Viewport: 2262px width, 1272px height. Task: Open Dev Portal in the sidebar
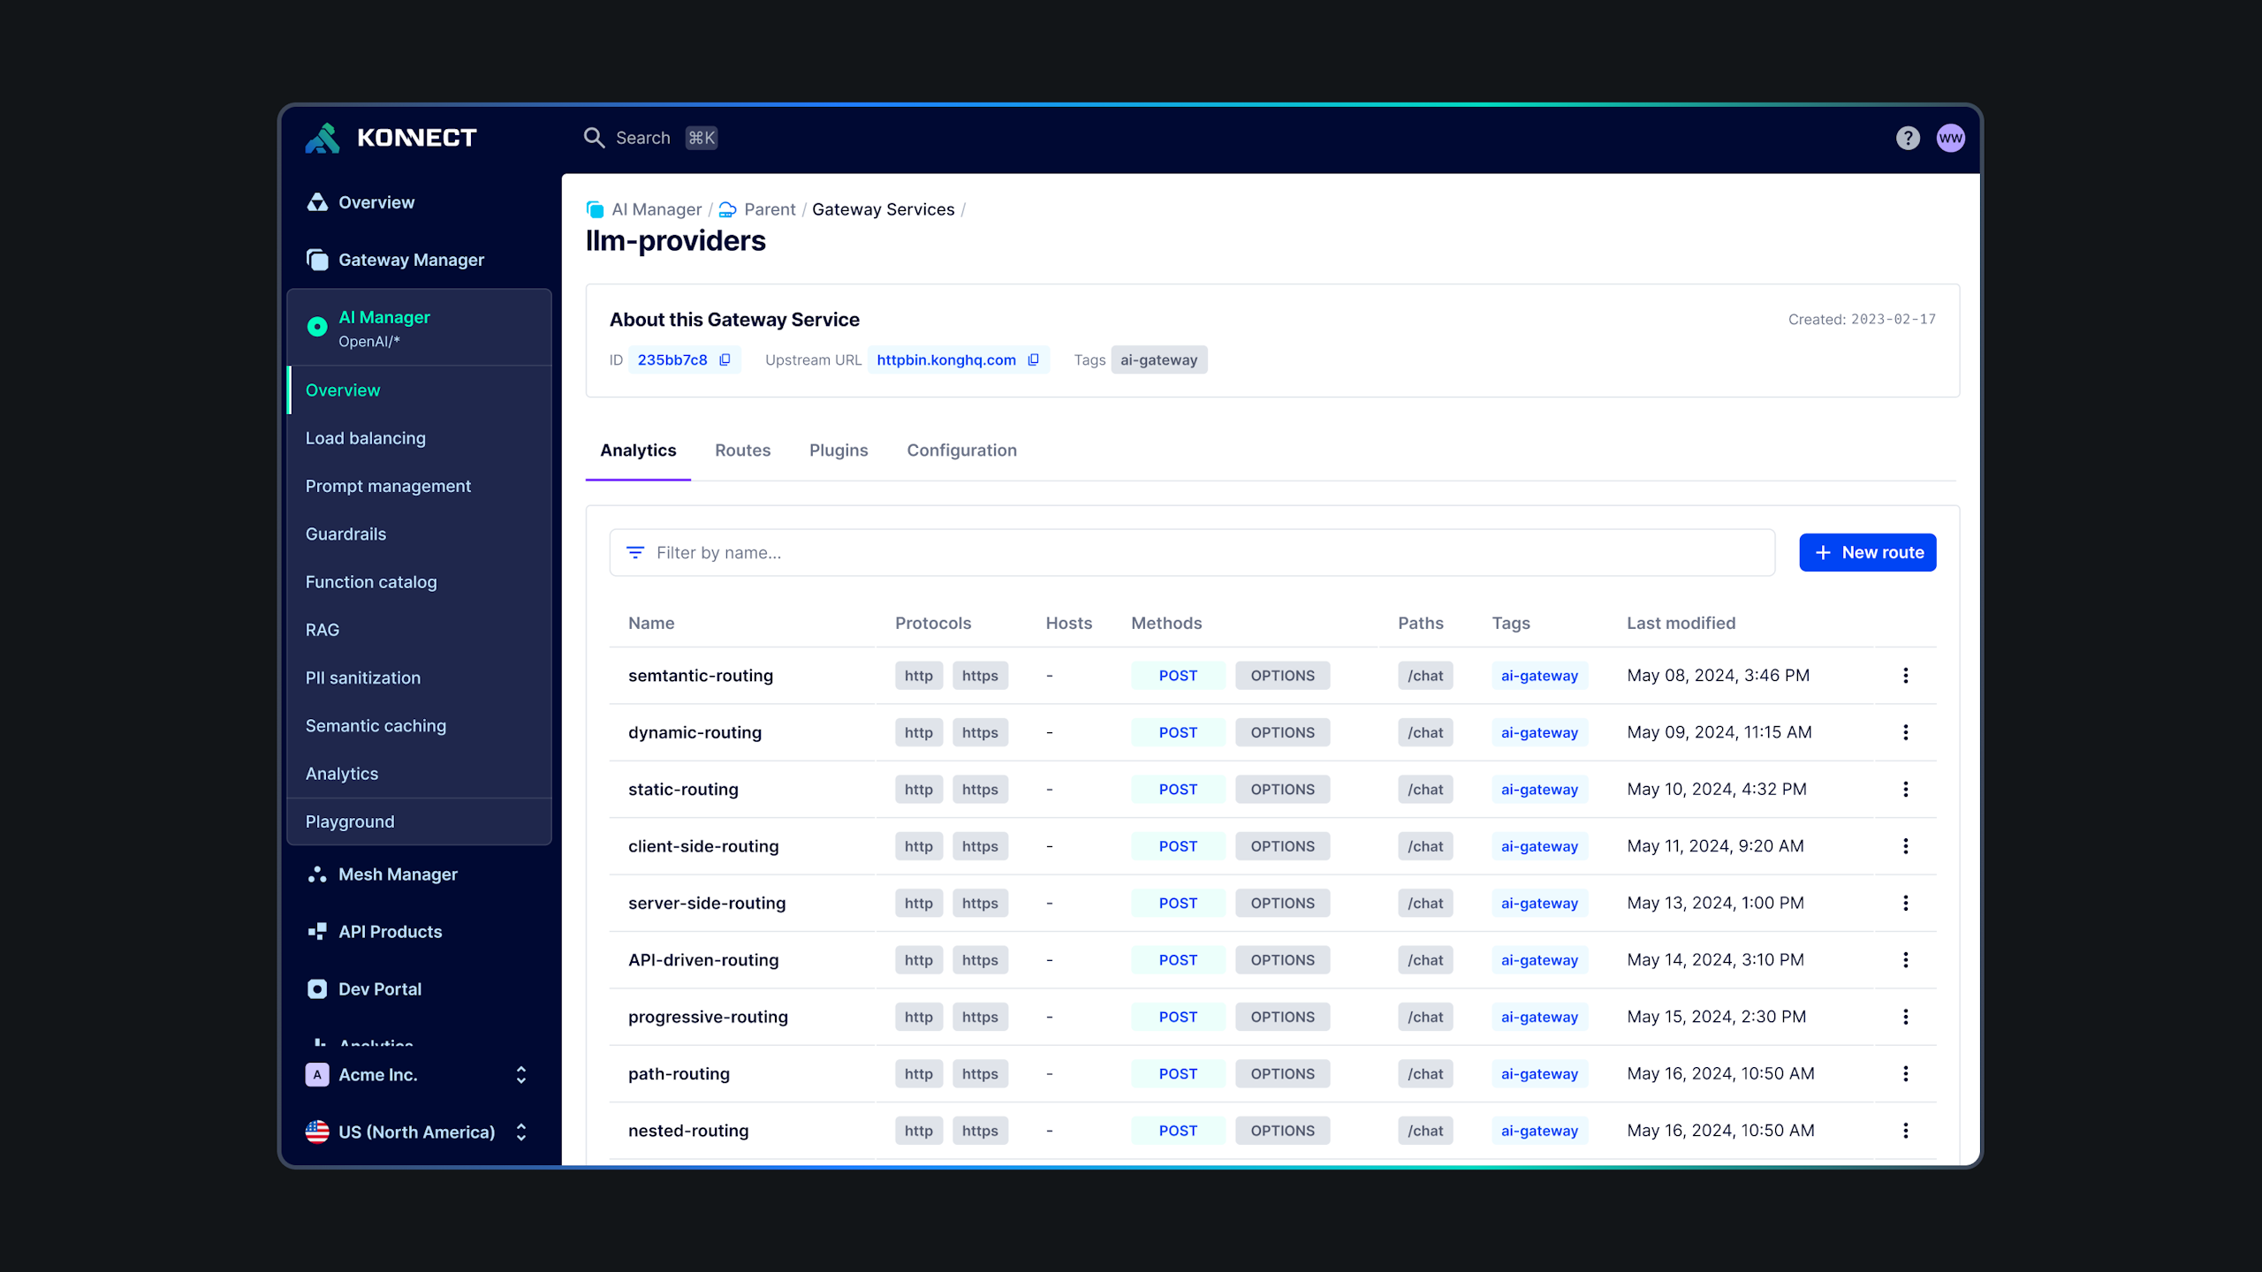[x=379, y=989]
